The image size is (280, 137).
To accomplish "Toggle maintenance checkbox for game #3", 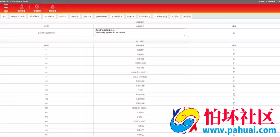I will point(234,59).
